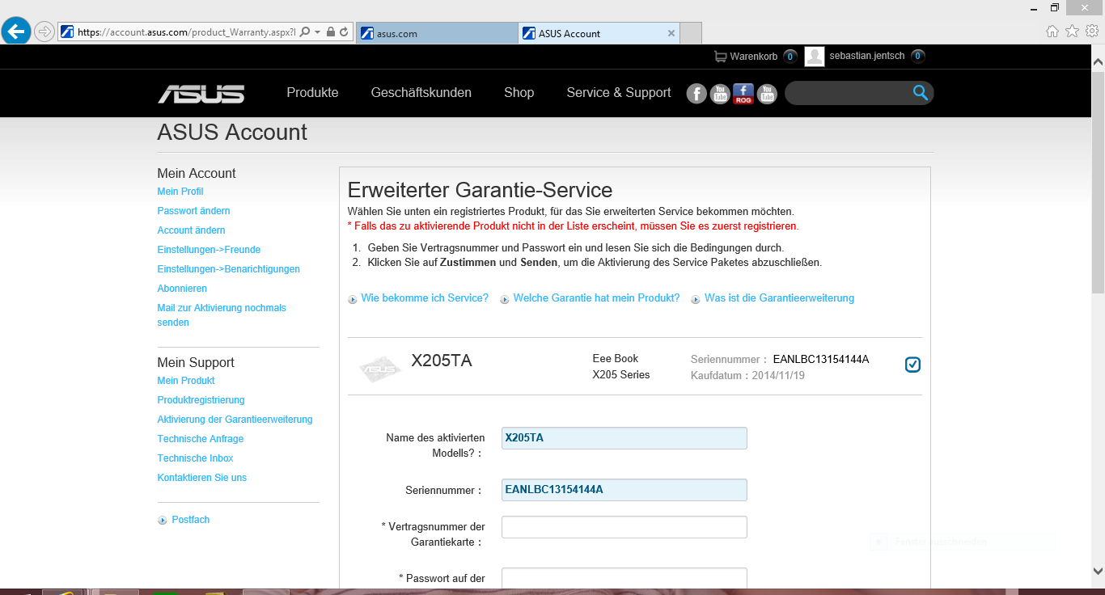The image size is (1105, 595).
Task: Open the Mein Produkt link
Action: [186, 381]
